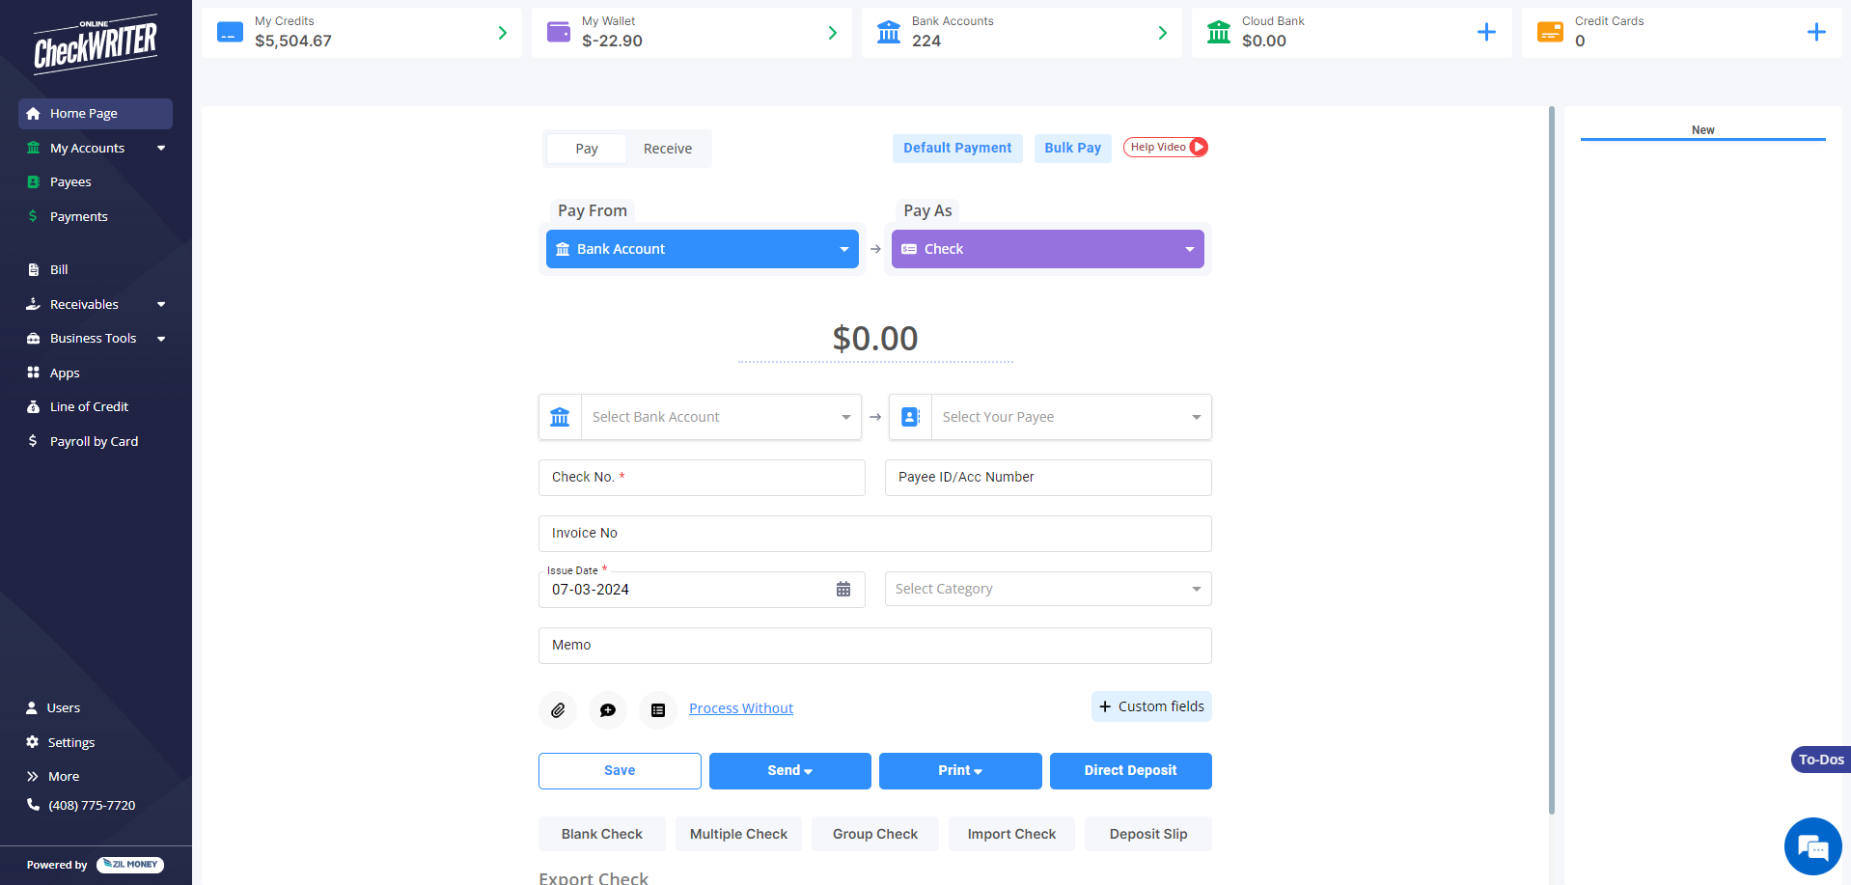The width and height of the screenshot is (1851, 885).
Task: Click inside the Memo input field
Action: [x=874, y=645]
